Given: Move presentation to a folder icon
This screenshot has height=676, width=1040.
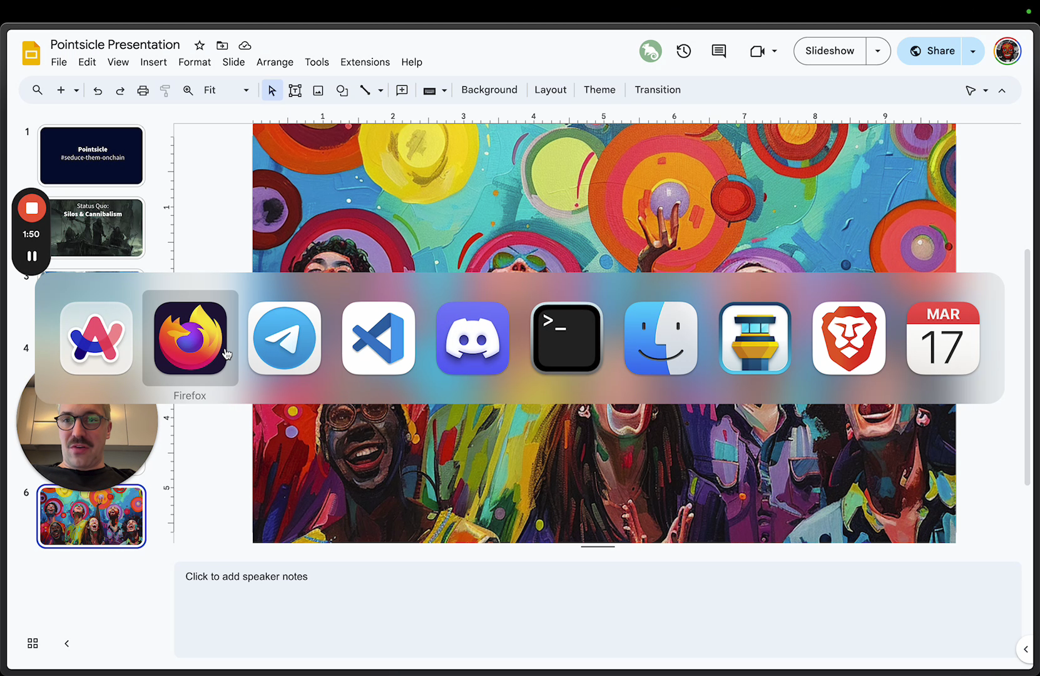Looking at the screenshot, I should coord(222,45).
